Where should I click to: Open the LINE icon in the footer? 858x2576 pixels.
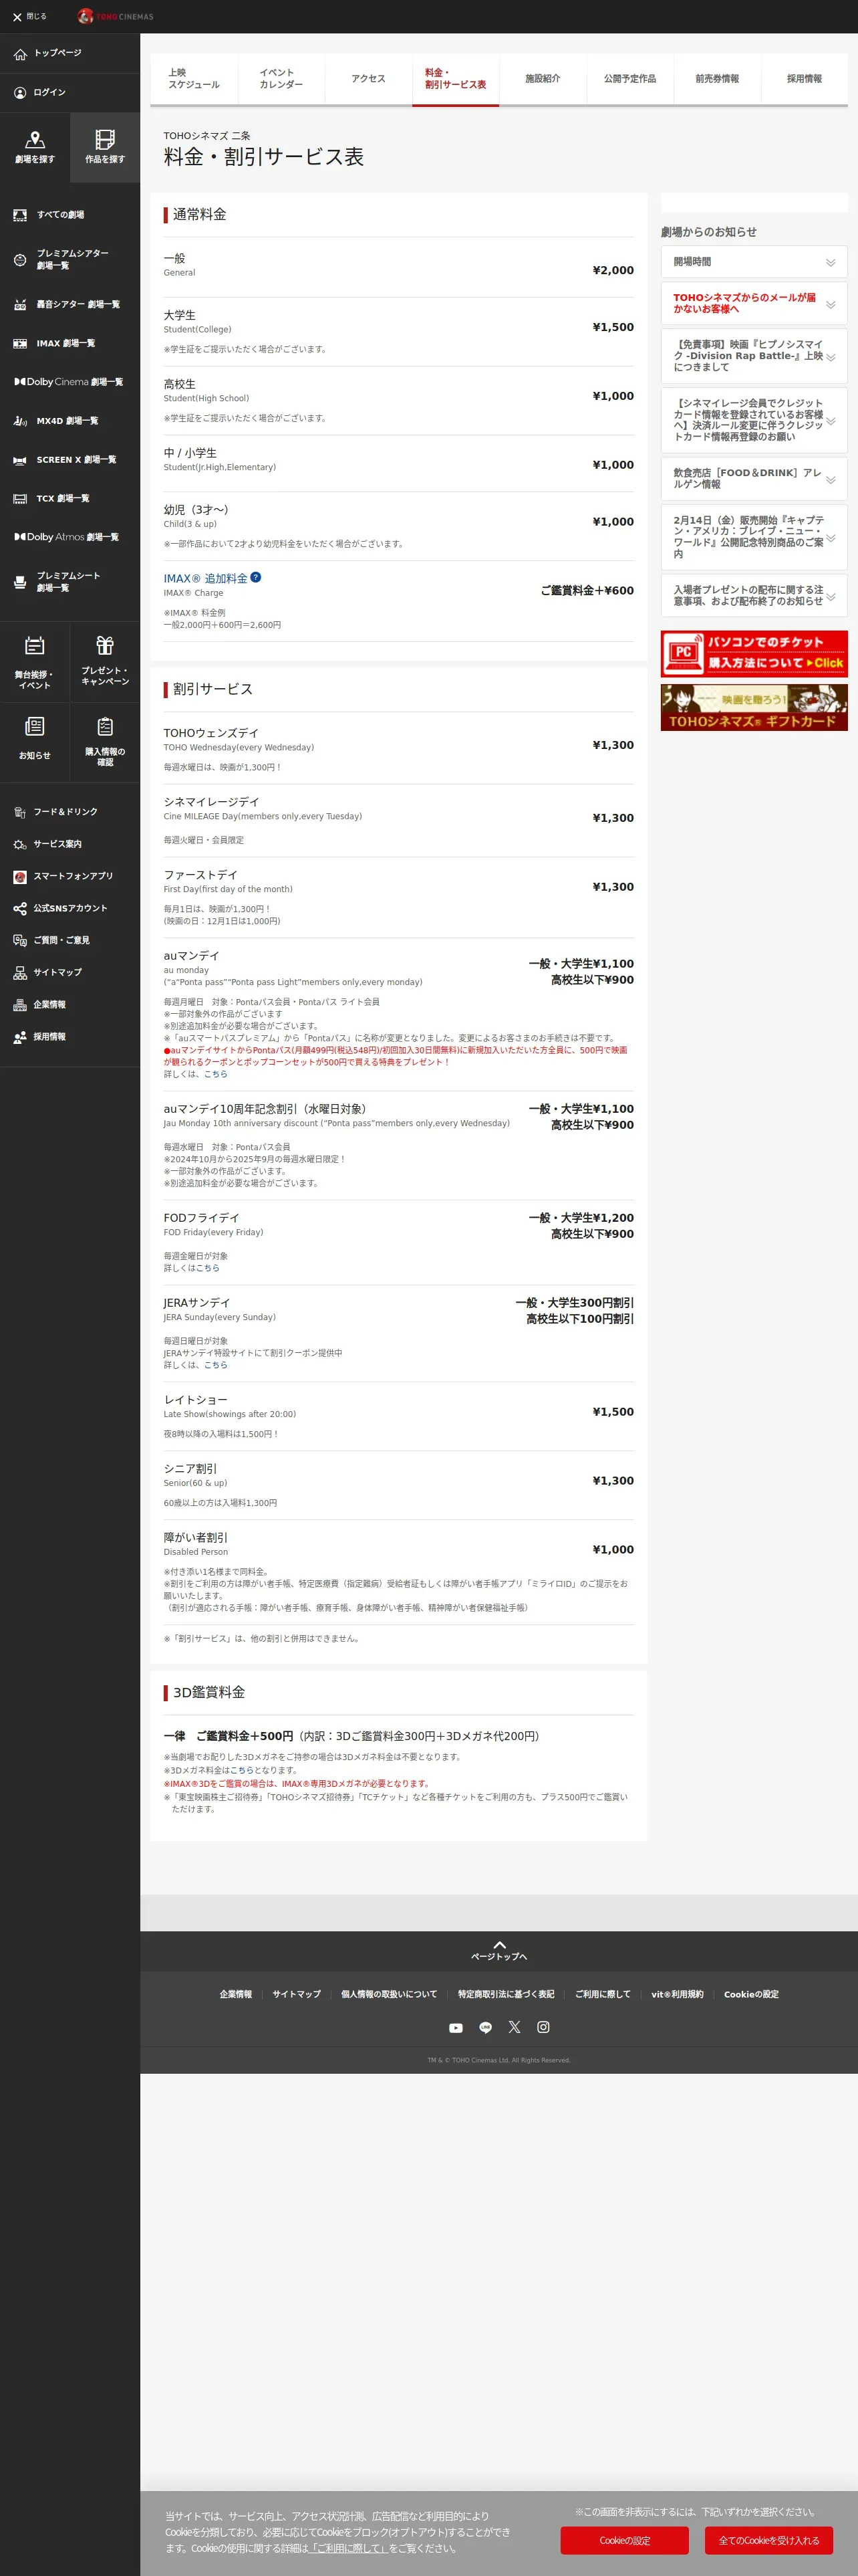pos(485,2027)
